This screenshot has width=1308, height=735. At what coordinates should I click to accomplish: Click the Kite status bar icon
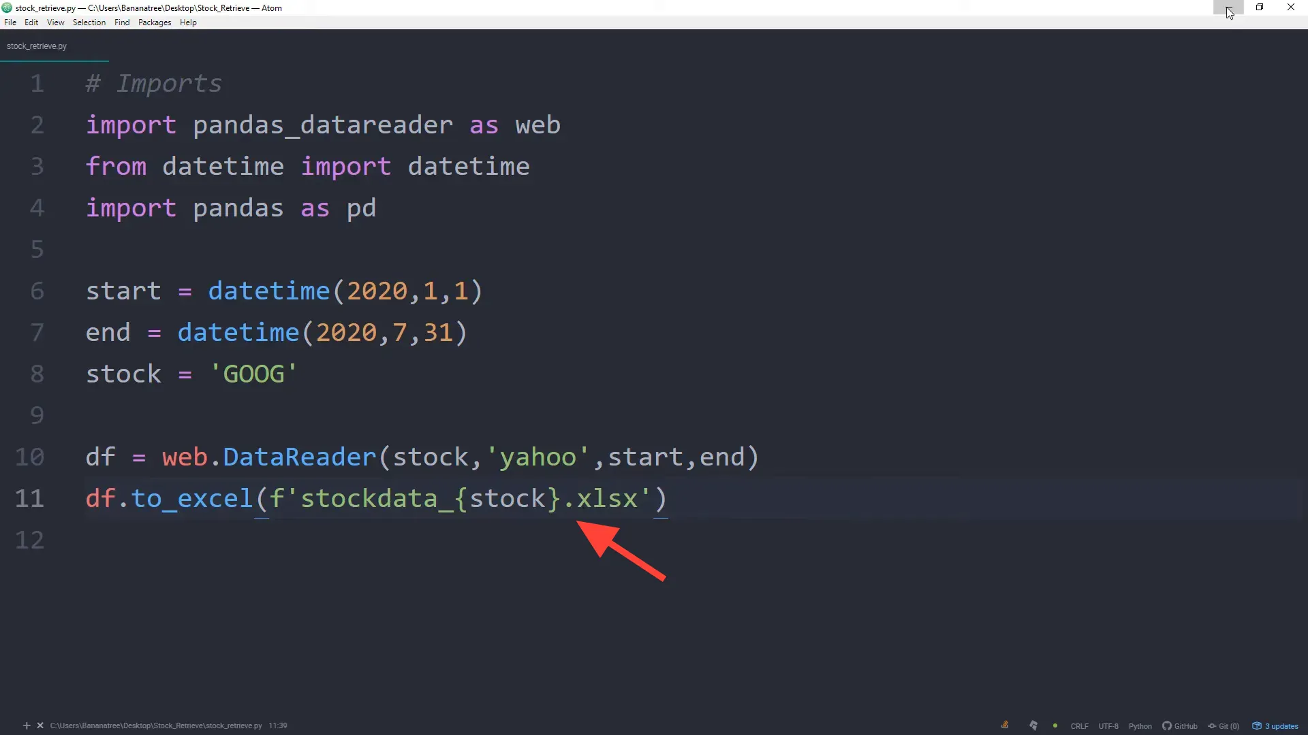coord(1033,725)
